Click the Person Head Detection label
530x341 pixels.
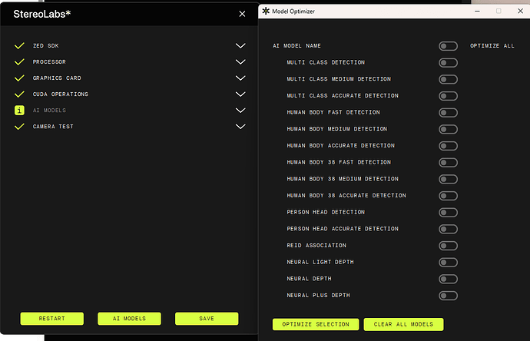[326, 212]
